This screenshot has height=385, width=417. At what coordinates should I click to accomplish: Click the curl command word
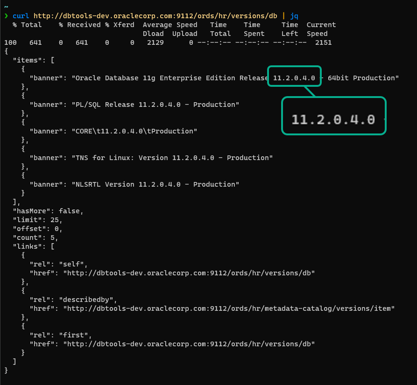(21, 16)
